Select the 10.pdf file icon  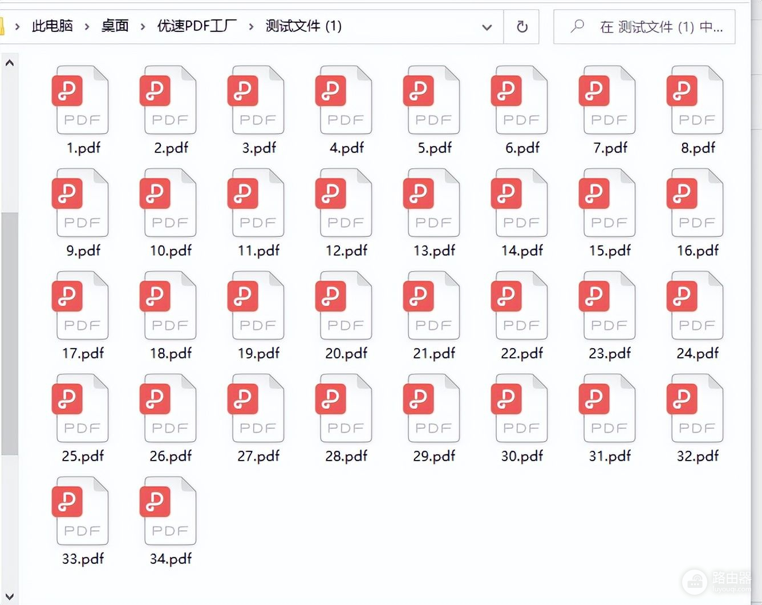[169, 203]
